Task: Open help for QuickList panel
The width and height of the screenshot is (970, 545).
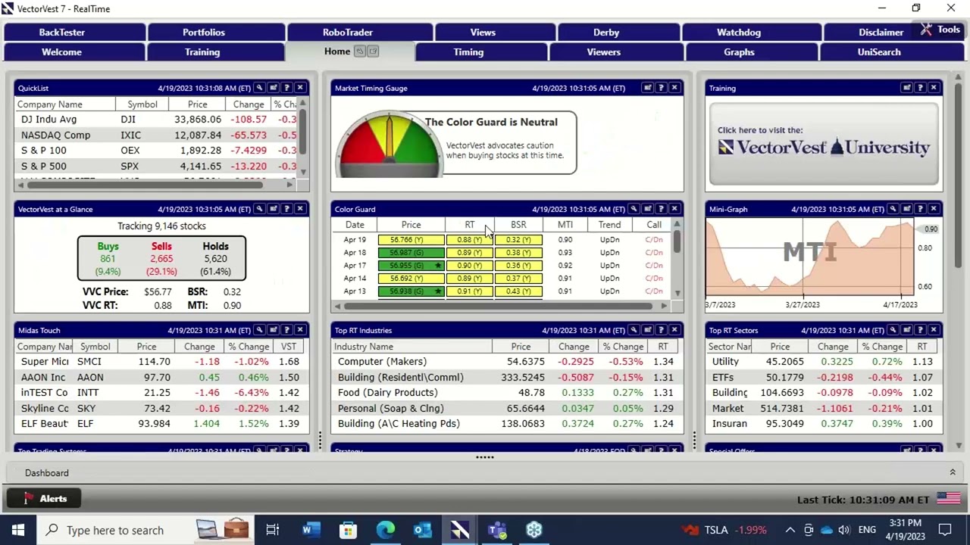Action: pos(286,88)
